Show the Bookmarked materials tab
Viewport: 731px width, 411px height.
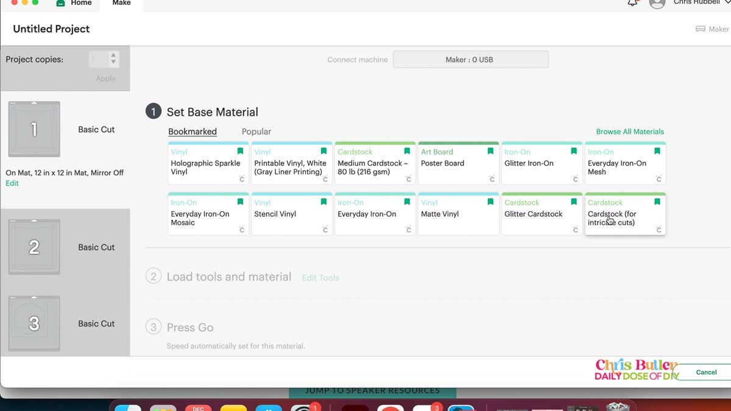coord(192,132)
